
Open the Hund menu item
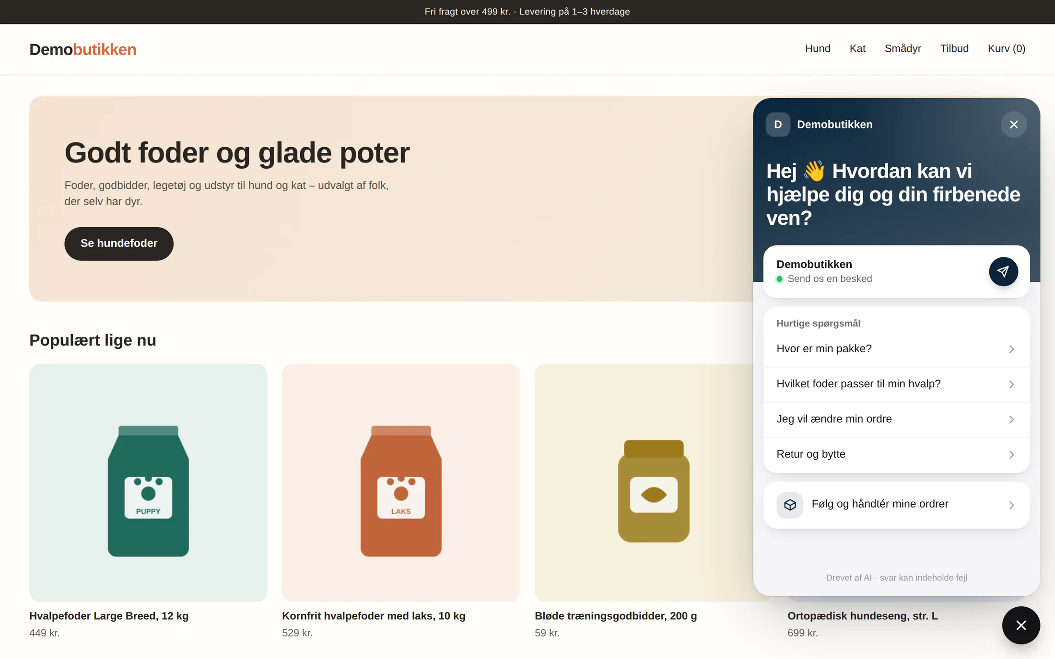(818, 49)
